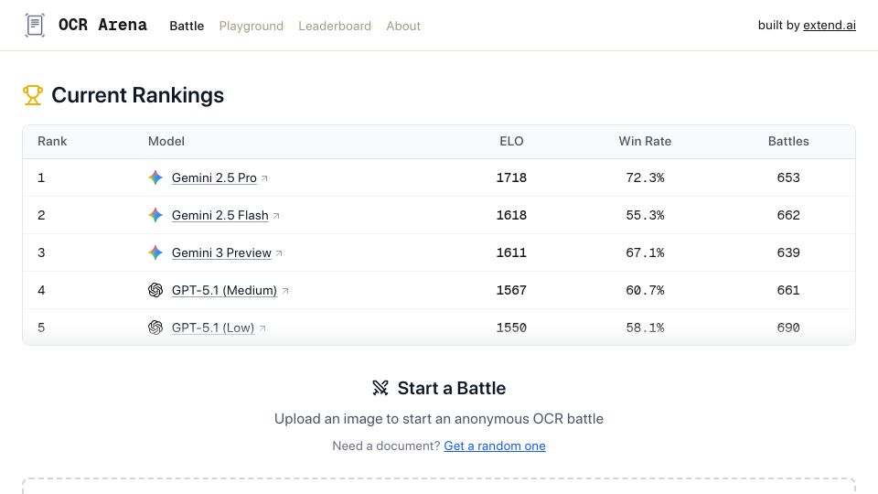Click the trophy icon beside Current Rankings
The image size is (878, 494).
coord(33,95)
